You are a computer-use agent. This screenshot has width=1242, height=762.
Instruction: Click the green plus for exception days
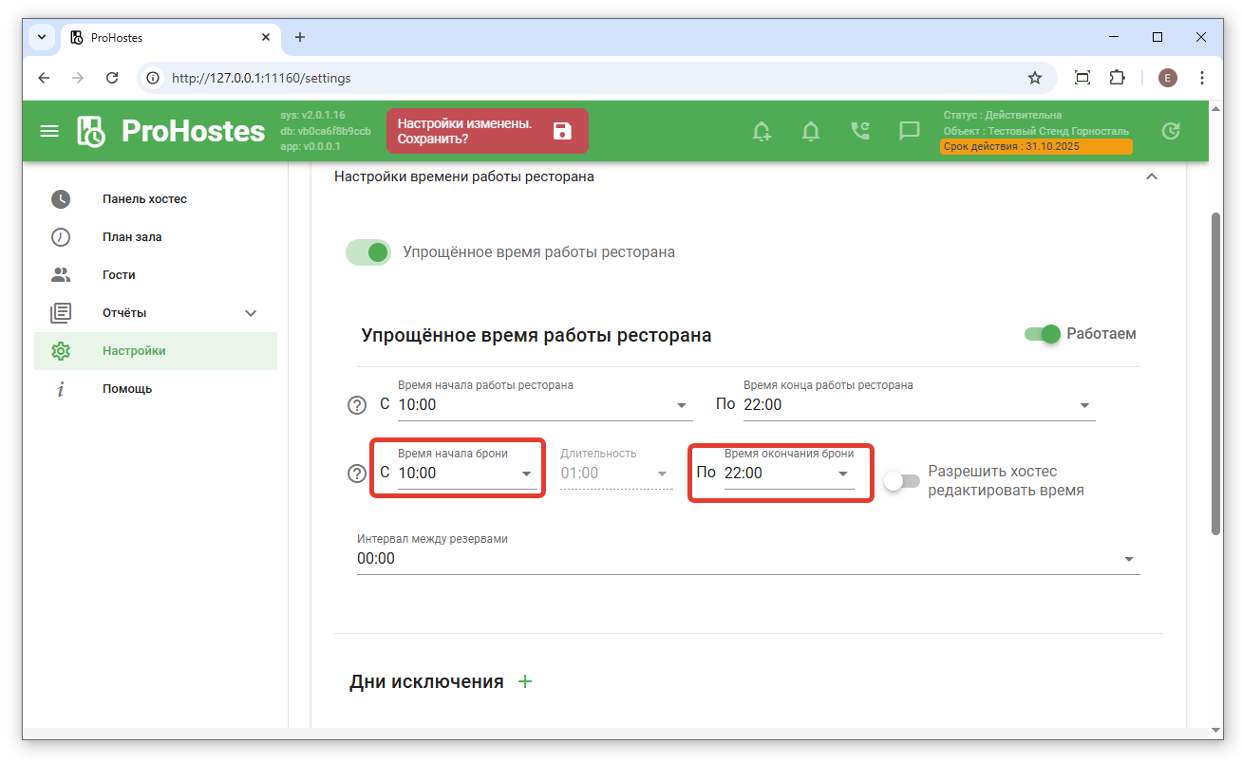(x=525, y=681)
